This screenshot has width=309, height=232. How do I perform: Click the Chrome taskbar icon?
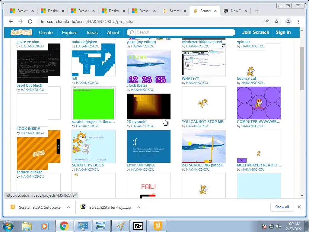[64, 226]
